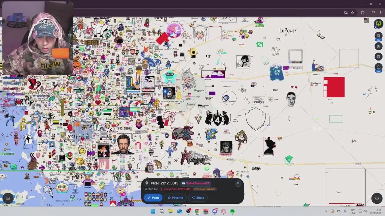The image size is (385, 216).
Task: Open the Windows Start menu
Action: coord(153,211)
